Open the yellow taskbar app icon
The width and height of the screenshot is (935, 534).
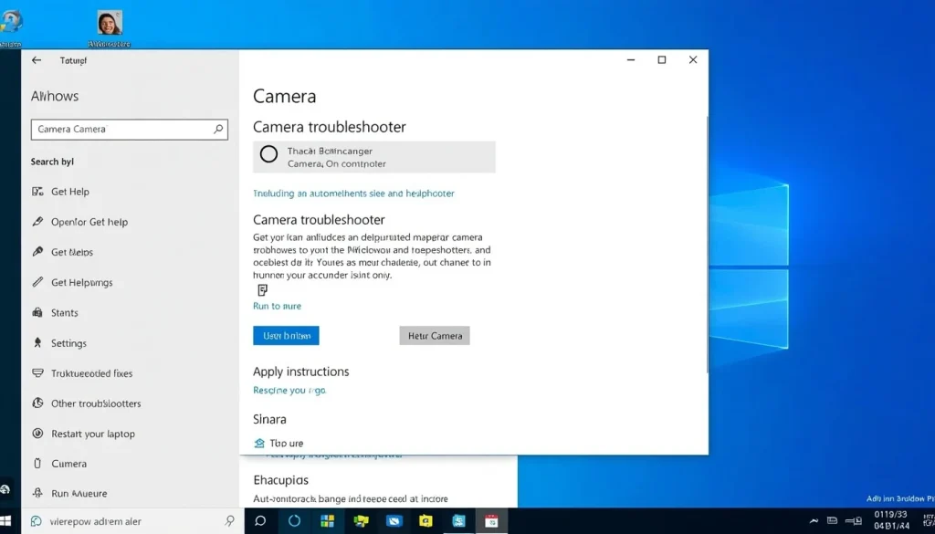pos(425,521)
